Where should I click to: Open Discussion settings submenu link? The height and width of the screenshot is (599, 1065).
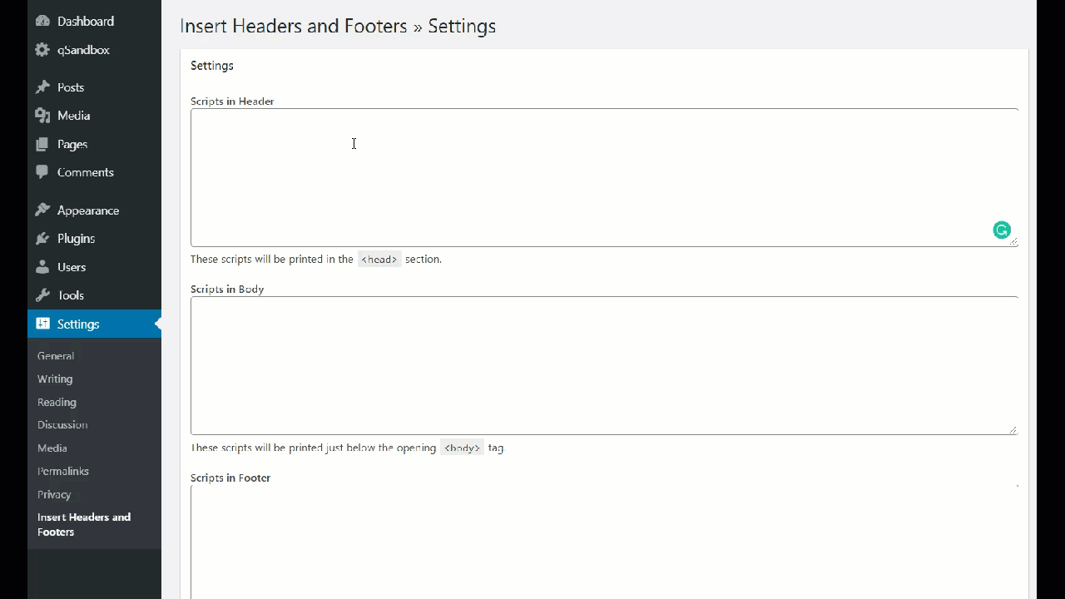[62, 425]
